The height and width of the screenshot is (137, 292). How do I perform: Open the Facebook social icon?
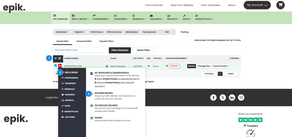click(x=213, y=98)
